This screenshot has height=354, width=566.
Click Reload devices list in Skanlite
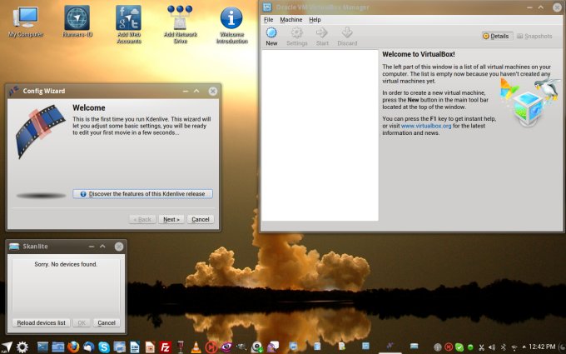[40, 322]
